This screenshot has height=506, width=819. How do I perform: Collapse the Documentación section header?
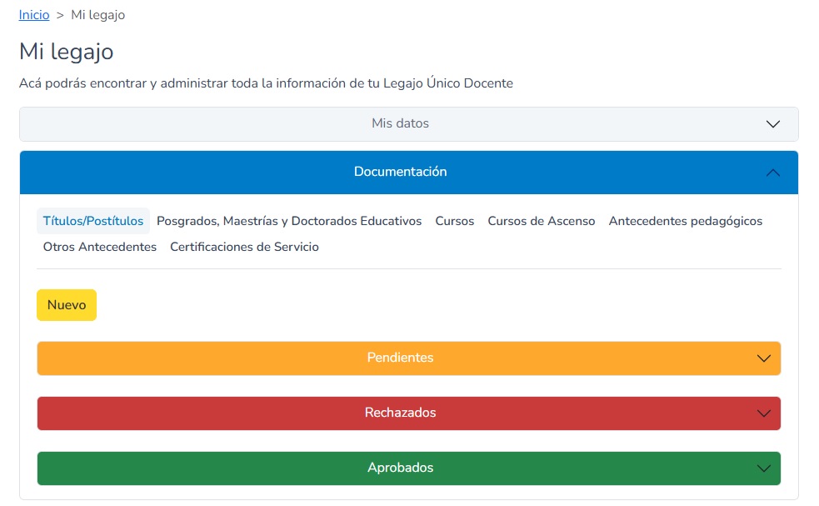pyautogui.click(x=400, y=172)
